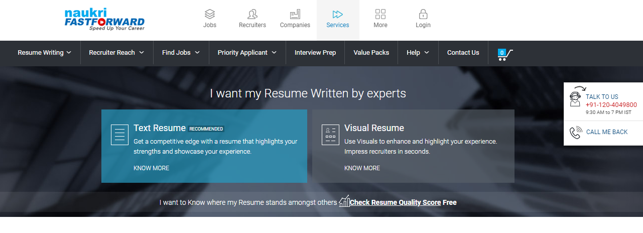Open the Jobs stack icon
643x233 pixels.
(x=210, y=14)
